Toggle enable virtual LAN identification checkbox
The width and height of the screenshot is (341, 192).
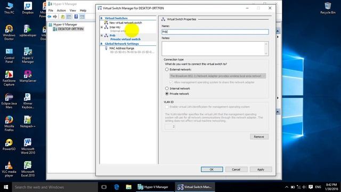pos(167,107)
